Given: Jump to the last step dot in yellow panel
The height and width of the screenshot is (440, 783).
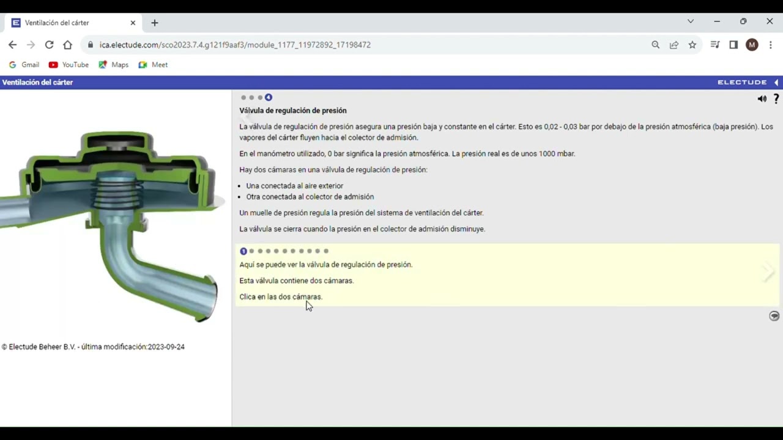Looking at the screenshot, I should [x=326, y=251].
